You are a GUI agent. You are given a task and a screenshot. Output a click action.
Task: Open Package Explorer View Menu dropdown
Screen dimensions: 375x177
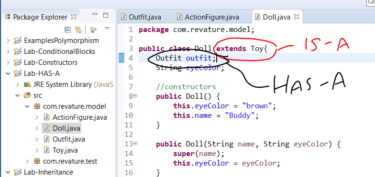click(x=107, y=29)
